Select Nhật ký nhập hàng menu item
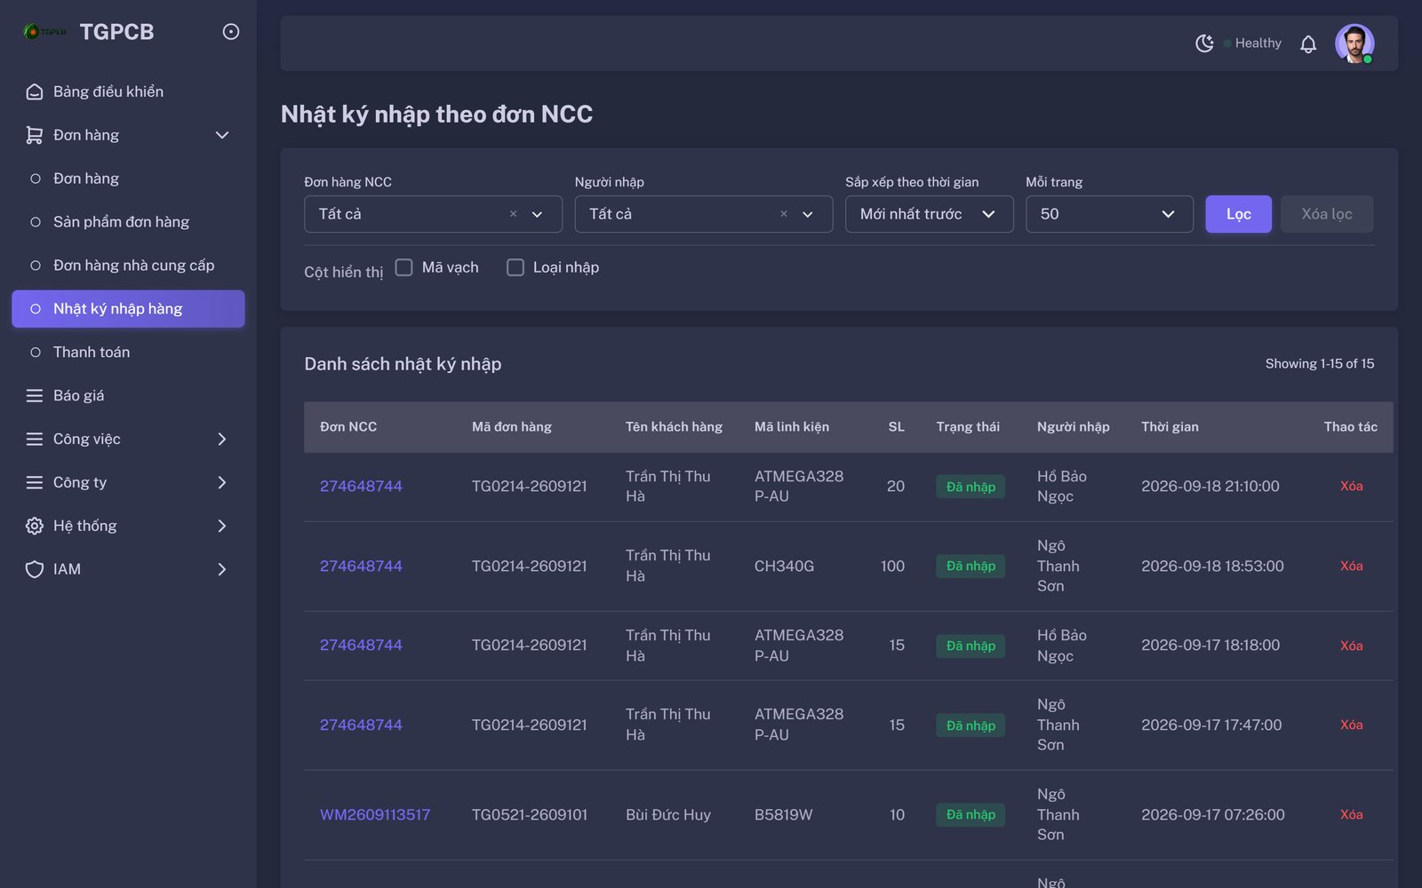The image size is (1422, 888). pyautogui.click(x=128, y=309)
